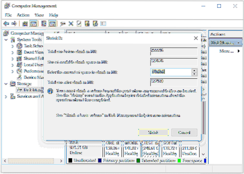Collapse the Storage tree node
The height and width of the screenshot is (174, 244).
coord(6,84)
